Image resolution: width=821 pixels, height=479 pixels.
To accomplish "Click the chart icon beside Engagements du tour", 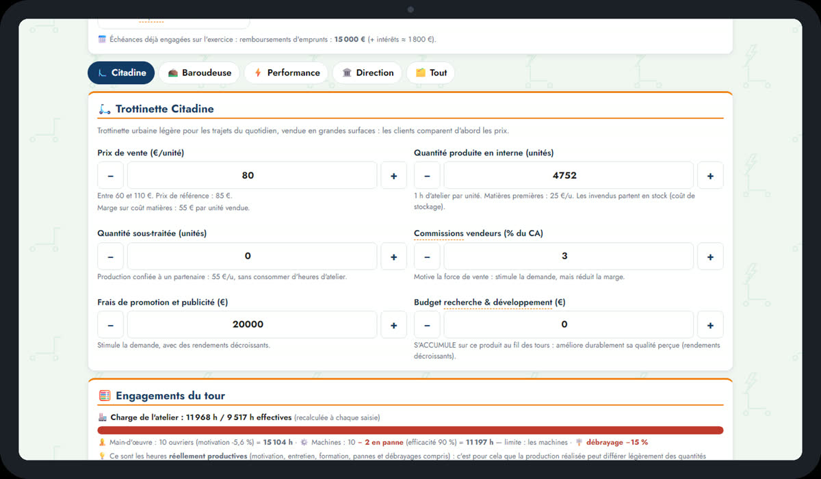I will [105, 396].
